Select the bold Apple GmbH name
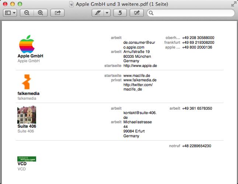Screen dimensions: 238x184 30,56
